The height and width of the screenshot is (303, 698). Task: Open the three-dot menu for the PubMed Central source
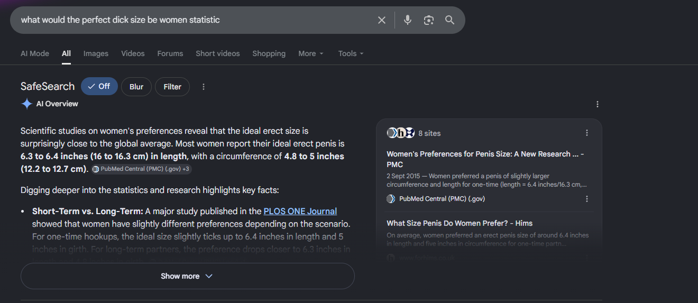(587, 199)
